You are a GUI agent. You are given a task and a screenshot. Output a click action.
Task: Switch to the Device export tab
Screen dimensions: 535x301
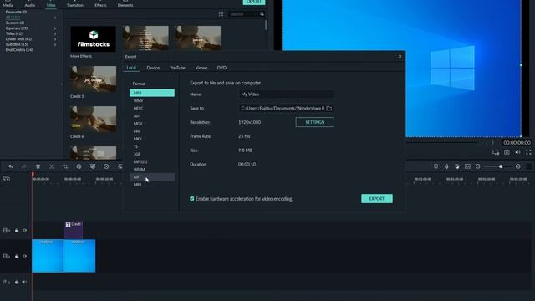(x=153, y=68)
